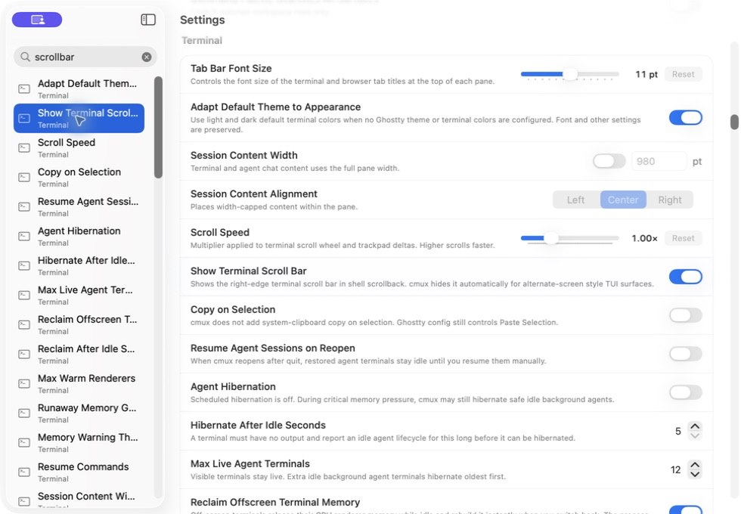Decrease Hibernate After Idle Seconds value
This screenshot has width=741, height=514.
[x=695, y=435]
